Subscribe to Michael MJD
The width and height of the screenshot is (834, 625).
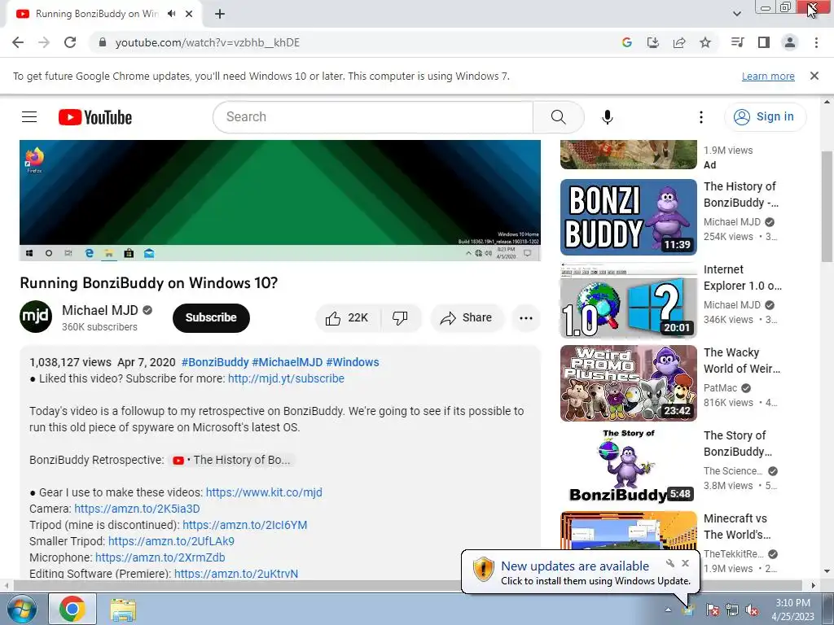(x=211, y=318)
